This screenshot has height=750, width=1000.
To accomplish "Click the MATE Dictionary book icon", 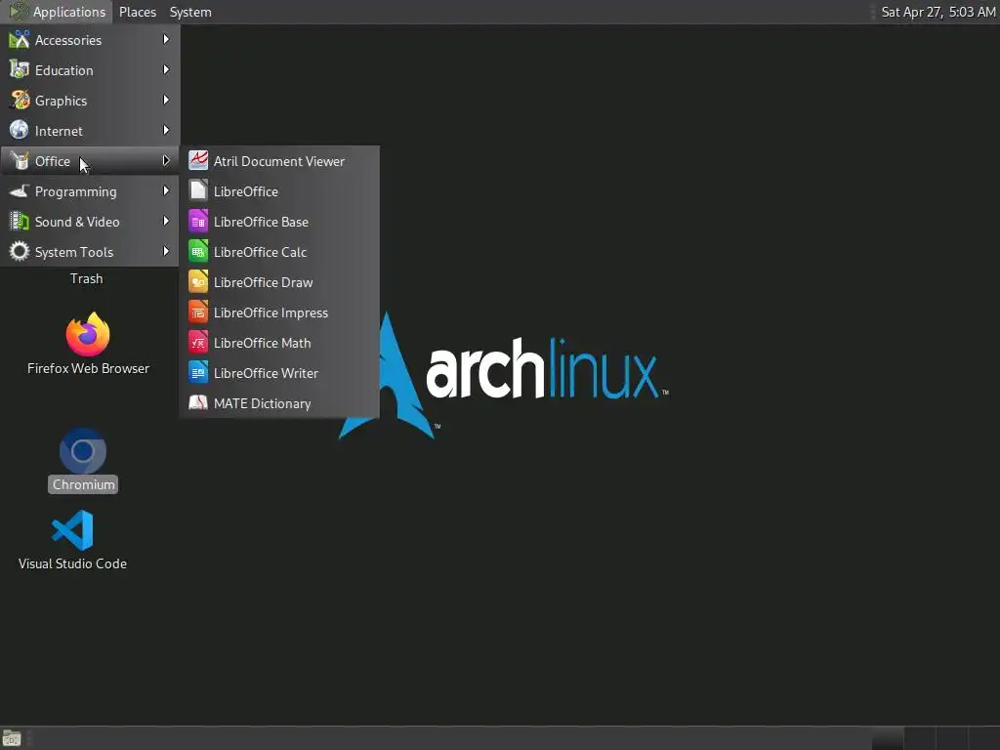I will [x=197, y=403].
